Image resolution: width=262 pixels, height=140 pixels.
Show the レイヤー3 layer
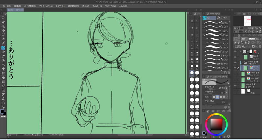coord(235,74)
